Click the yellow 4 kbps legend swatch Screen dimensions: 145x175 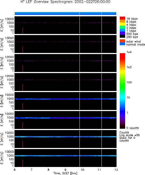click(122, 24)
